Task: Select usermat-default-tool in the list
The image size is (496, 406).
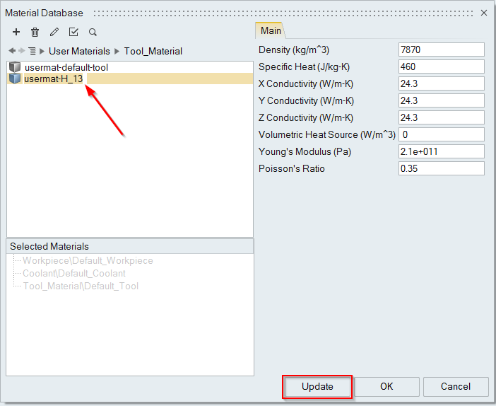Action: (x=66, y=67)
